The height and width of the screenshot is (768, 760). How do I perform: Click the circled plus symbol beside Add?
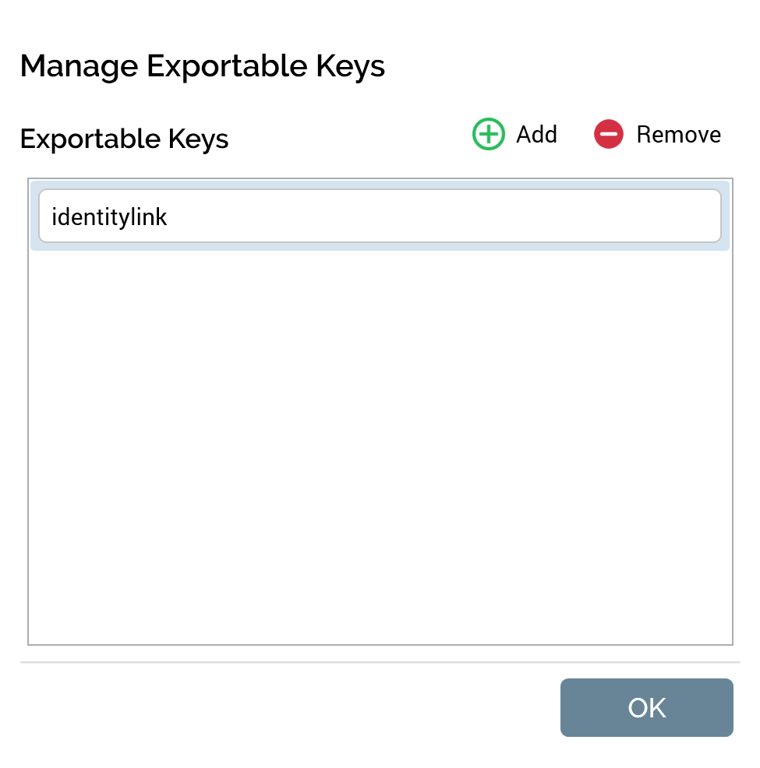pyautogui.click(x=489, y=135)
